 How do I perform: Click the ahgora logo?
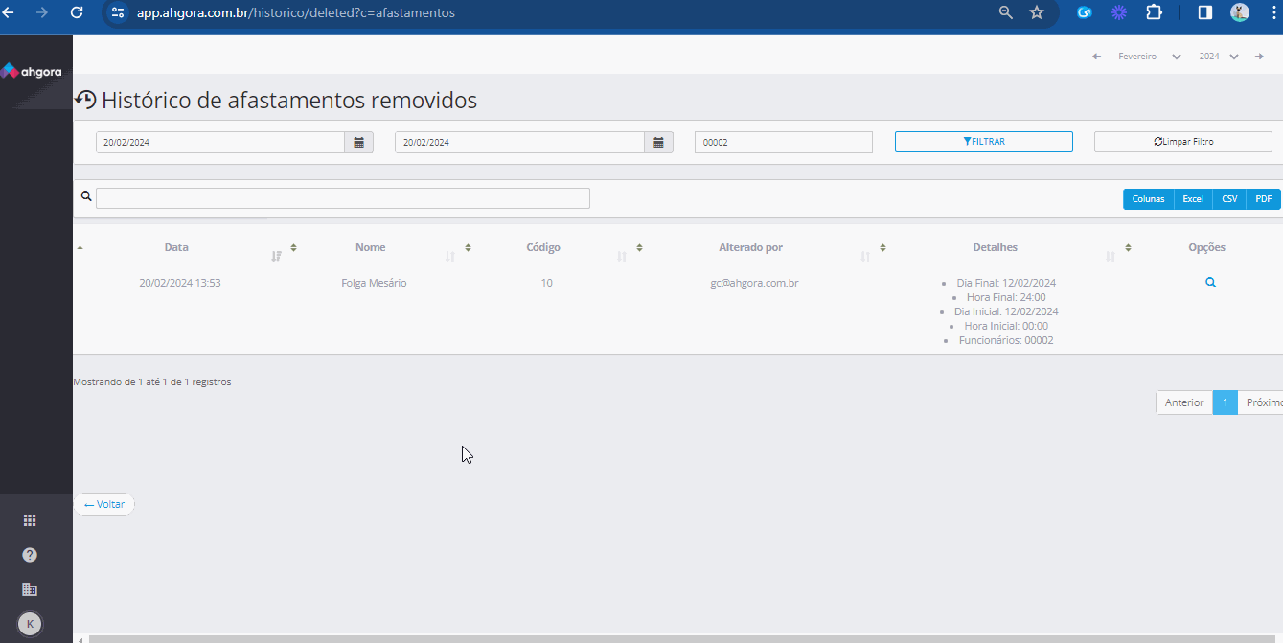(31, 71)
